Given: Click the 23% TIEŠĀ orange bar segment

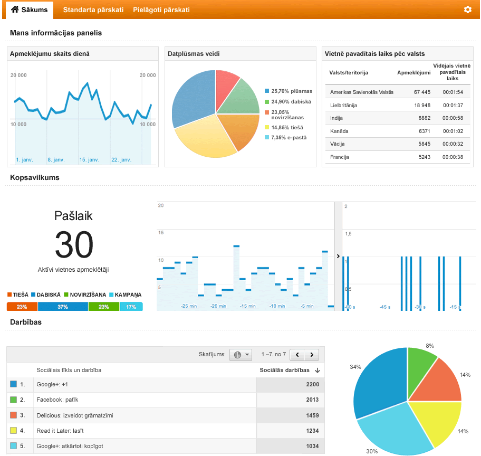Looking at the screenshot, I should click(22, 307).
